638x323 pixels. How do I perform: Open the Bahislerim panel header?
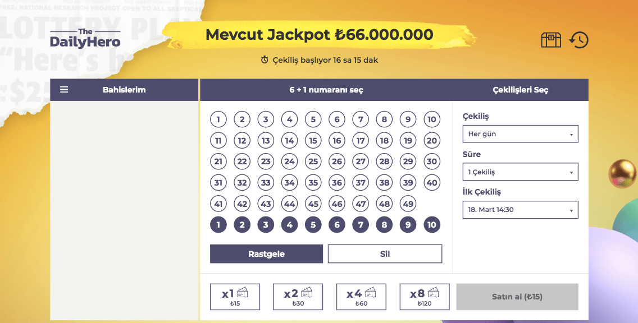point(124,90)
